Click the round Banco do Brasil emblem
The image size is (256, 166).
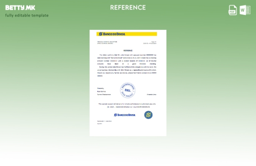(x=149, y=115)
